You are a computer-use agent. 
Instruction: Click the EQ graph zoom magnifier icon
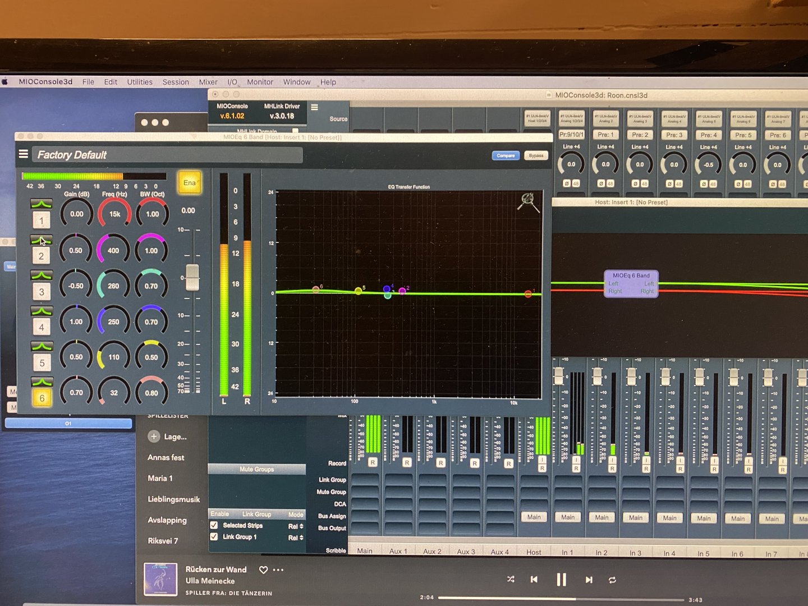coord(528,201)
